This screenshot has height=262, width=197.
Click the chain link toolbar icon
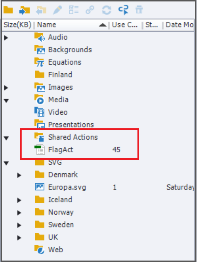click(90, 10)
